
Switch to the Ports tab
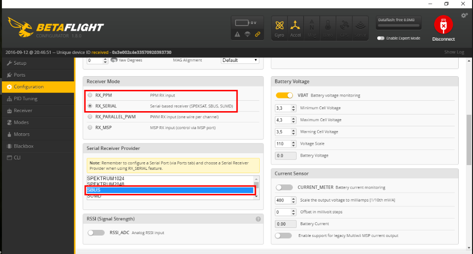coord(19,75)
